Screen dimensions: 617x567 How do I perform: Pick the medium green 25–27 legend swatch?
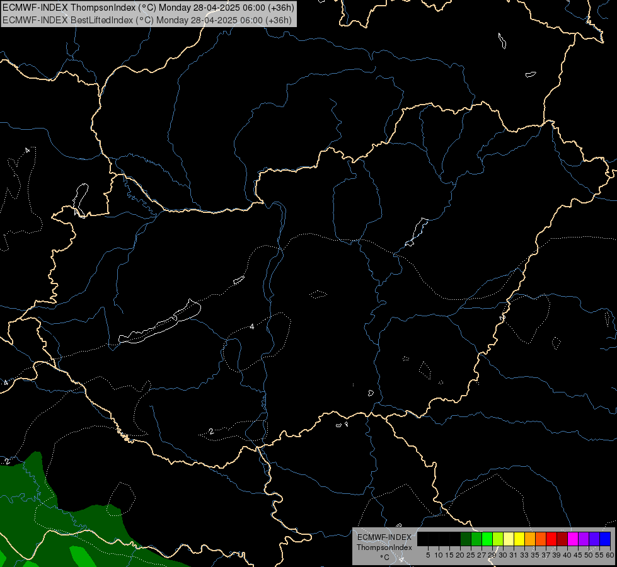[x=476, y=539]
